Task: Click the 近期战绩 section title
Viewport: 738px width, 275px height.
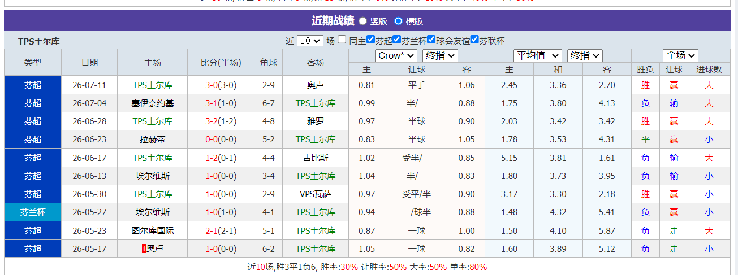Action: (x=333, y=21)
